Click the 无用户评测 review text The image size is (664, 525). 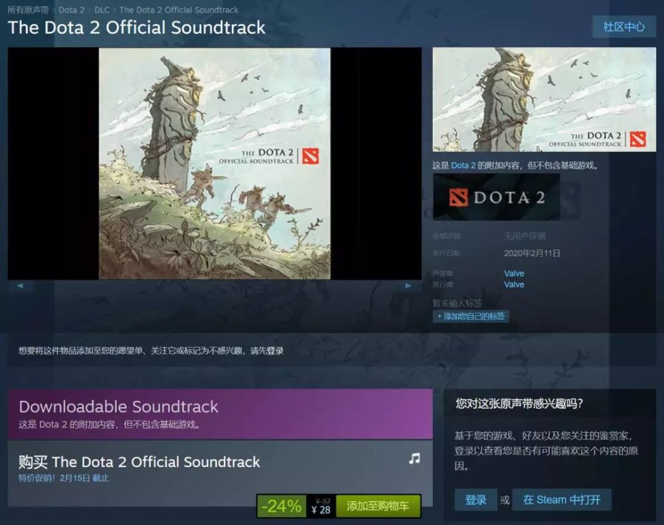click(x=525, y=236)
